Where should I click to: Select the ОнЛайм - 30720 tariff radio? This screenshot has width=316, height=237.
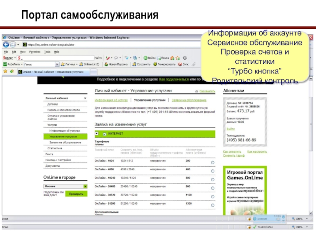(213, 197)
